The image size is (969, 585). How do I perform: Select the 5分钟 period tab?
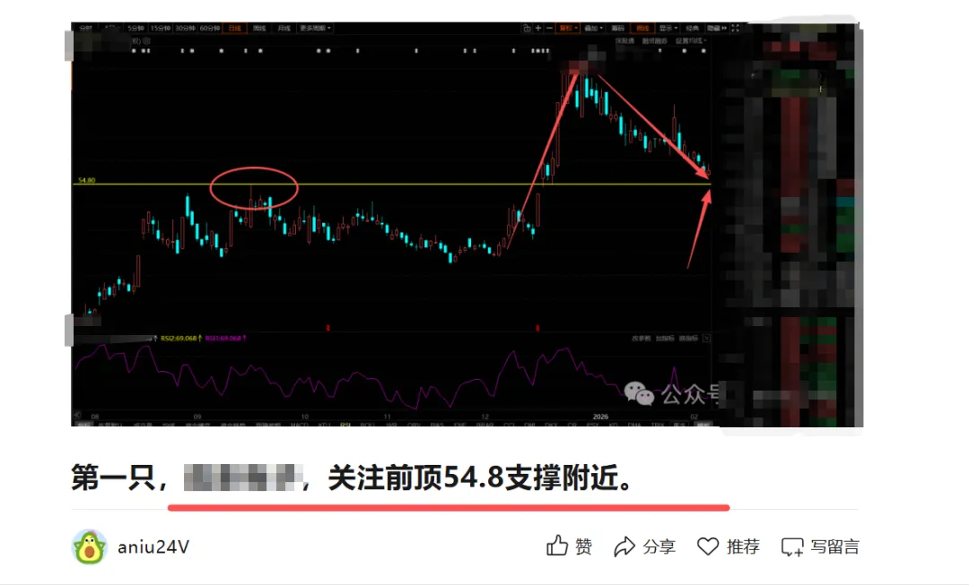(135, 29)
